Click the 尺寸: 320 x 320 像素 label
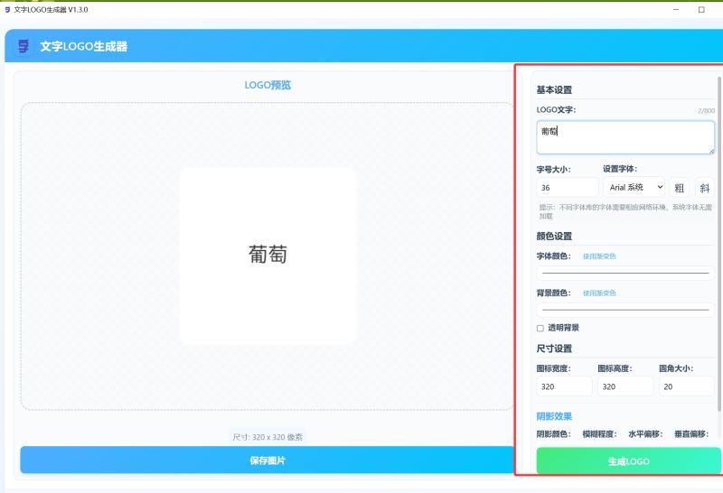 coord(268,437)
